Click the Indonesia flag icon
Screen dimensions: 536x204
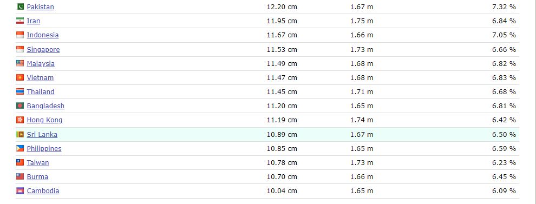(20, 35)
